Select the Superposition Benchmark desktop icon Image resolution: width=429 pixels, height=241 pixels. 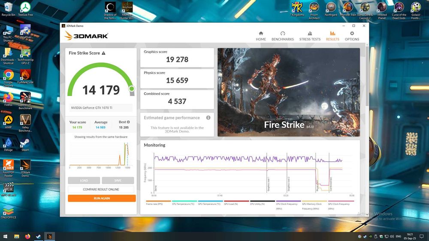25,101
